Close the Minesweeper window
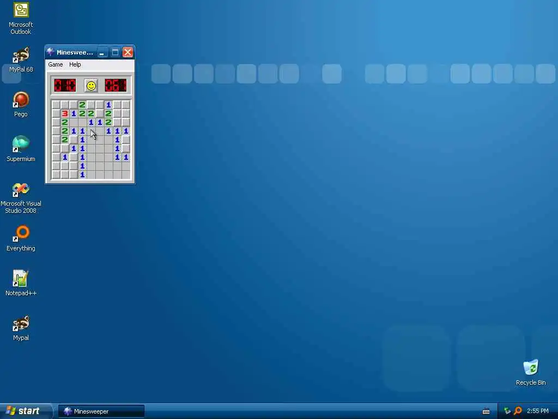The image size is (558, 419). (x=128, y=52)
